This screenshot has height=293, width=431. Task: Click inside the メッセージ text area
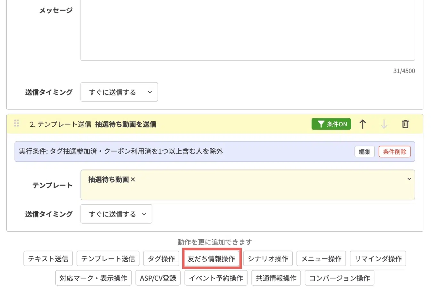(x=248, y=30)
